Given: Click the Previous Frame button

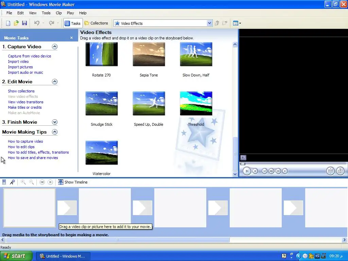Looking at the screenshot, I should point(271,171).
